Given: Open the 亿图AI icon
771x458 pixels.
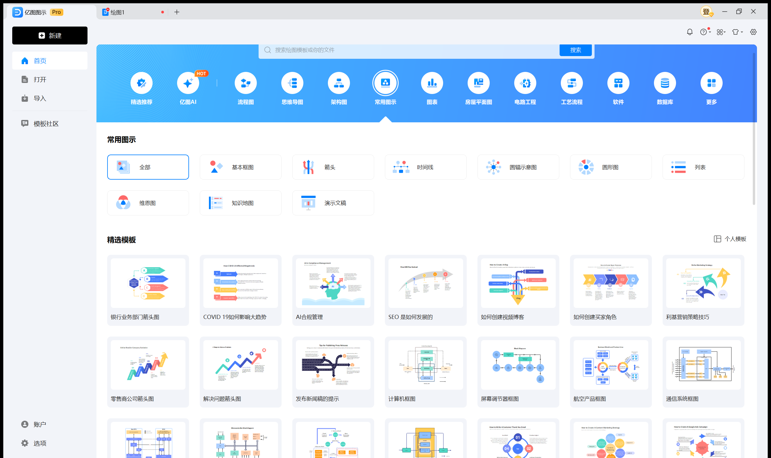Looking at the screenshot, I should click(188, 83).
